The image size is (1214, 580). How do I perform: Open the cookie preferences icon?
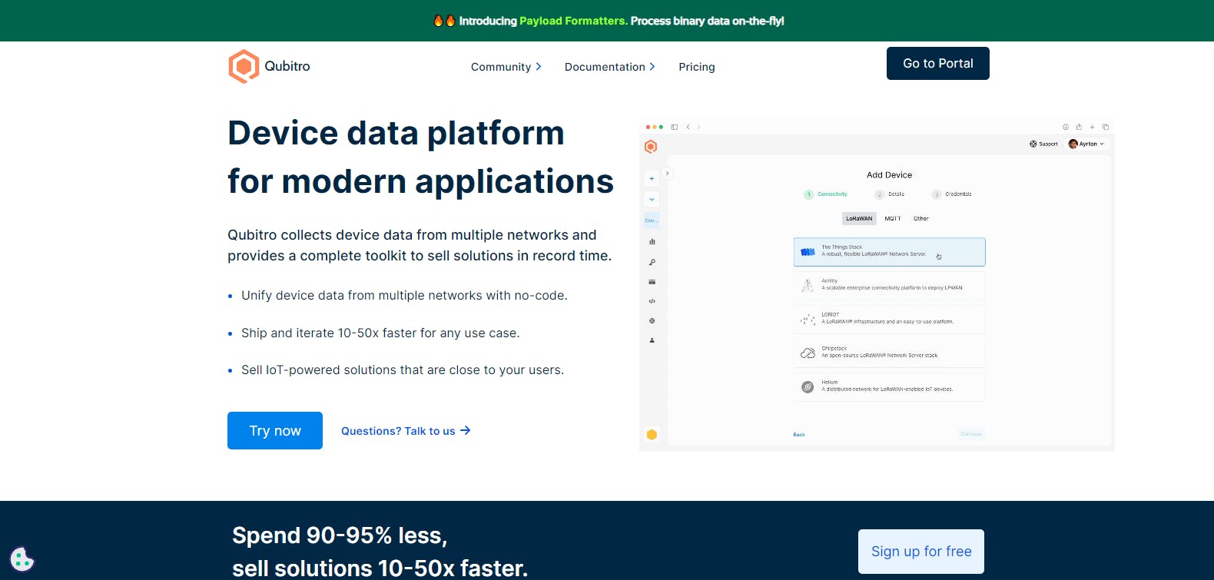22,558
